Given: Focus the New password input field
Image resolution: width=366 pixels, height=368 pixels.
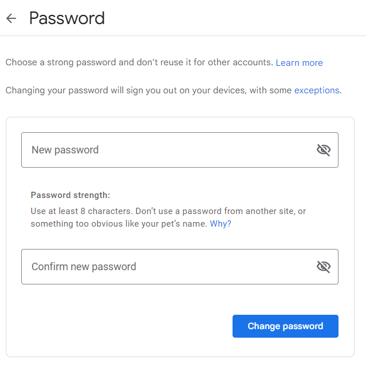Looking at the screenshot, I should coord(166,150).
